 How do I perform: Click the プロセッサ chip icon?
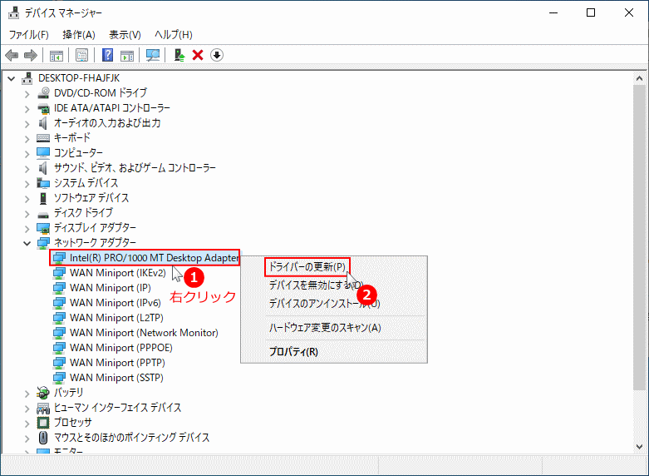click(43, 423)
